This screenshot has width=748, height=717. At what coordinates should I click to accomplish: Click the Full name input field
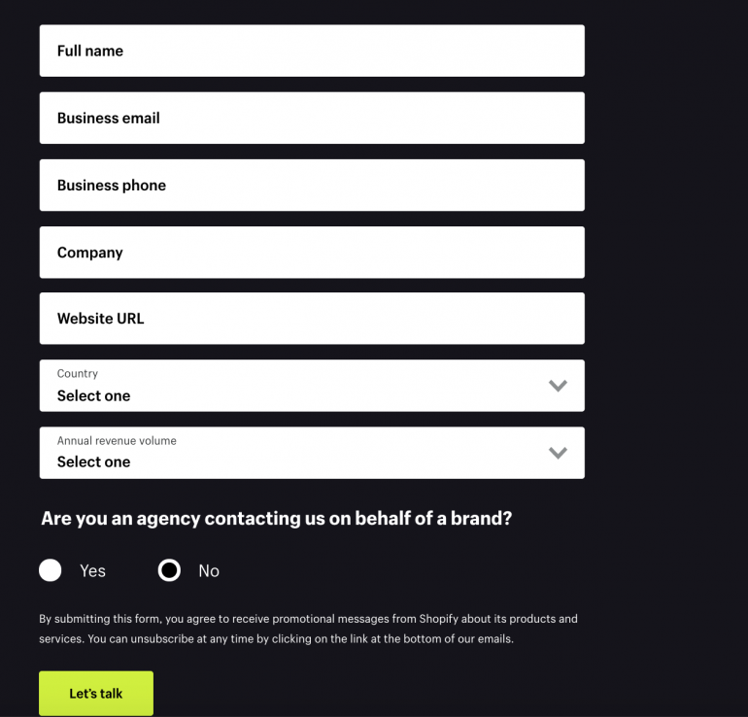pyautogui.click(x=311, y=51)
